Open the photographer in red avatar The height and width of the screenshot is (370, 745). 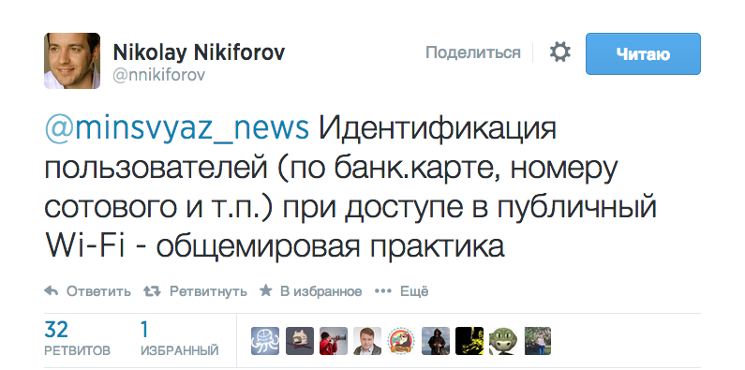[334, 341]
